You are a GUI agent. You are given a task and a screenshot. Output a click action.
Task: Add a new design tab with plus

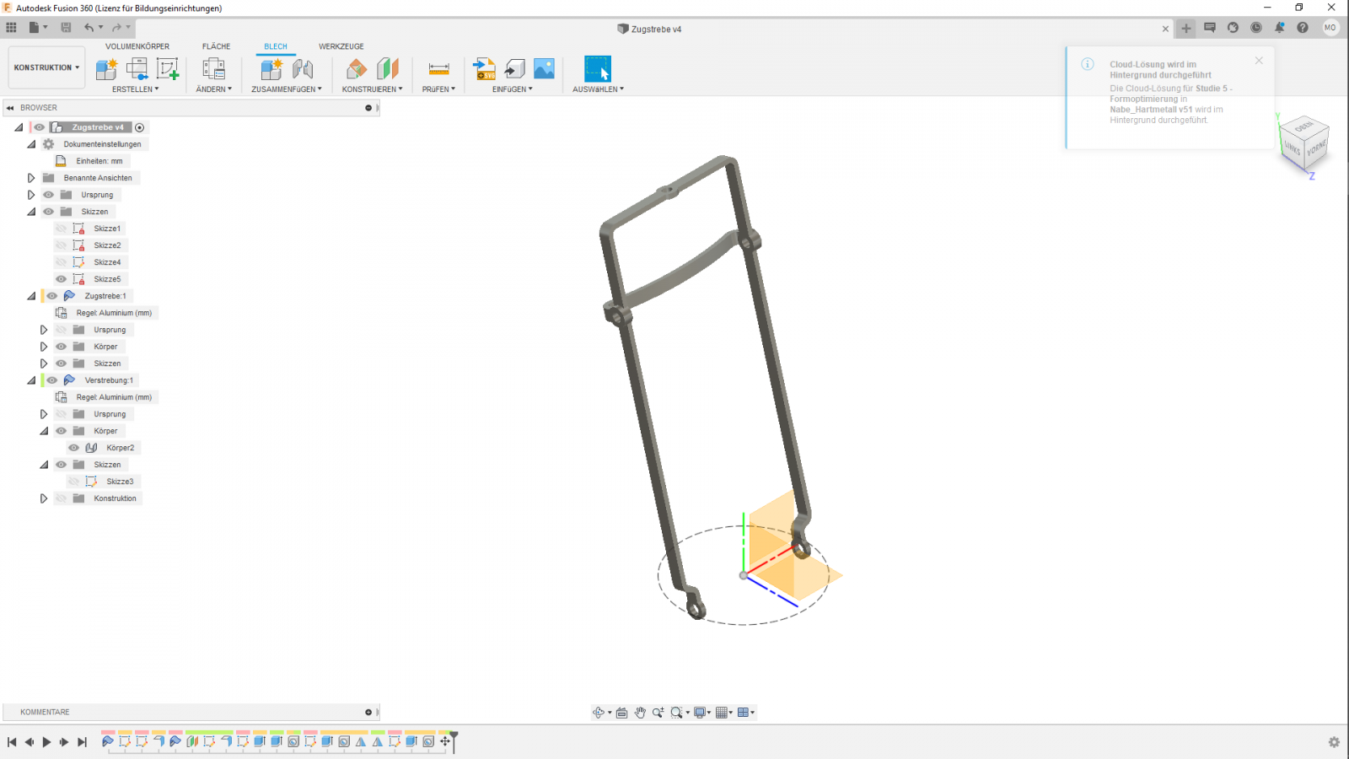pos(1186,29)
